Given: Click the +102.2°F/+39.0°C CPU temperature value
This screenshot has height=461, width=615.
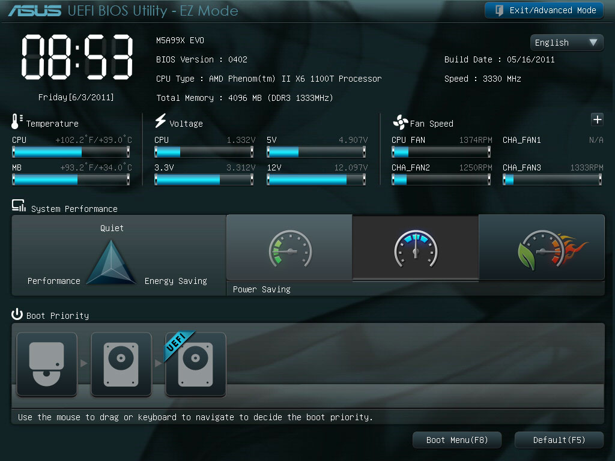Looking at the screenshot, I should tap(94, 140).
